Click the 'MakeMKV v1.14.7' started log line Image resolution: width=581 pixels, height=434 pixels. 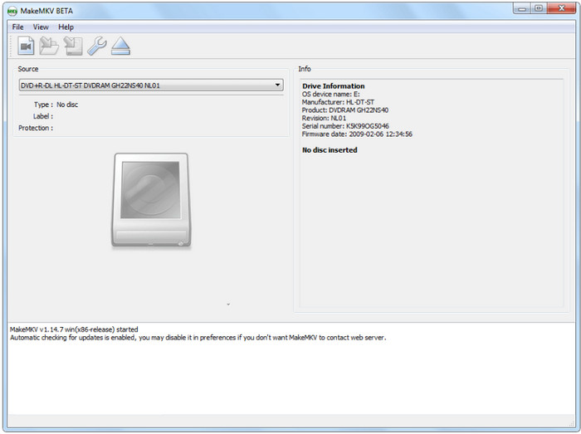point(74,329)
